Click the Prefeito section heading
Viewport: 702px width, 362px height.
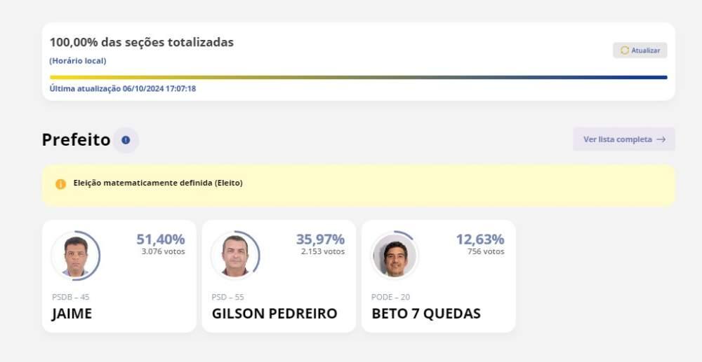click(76, 140)
